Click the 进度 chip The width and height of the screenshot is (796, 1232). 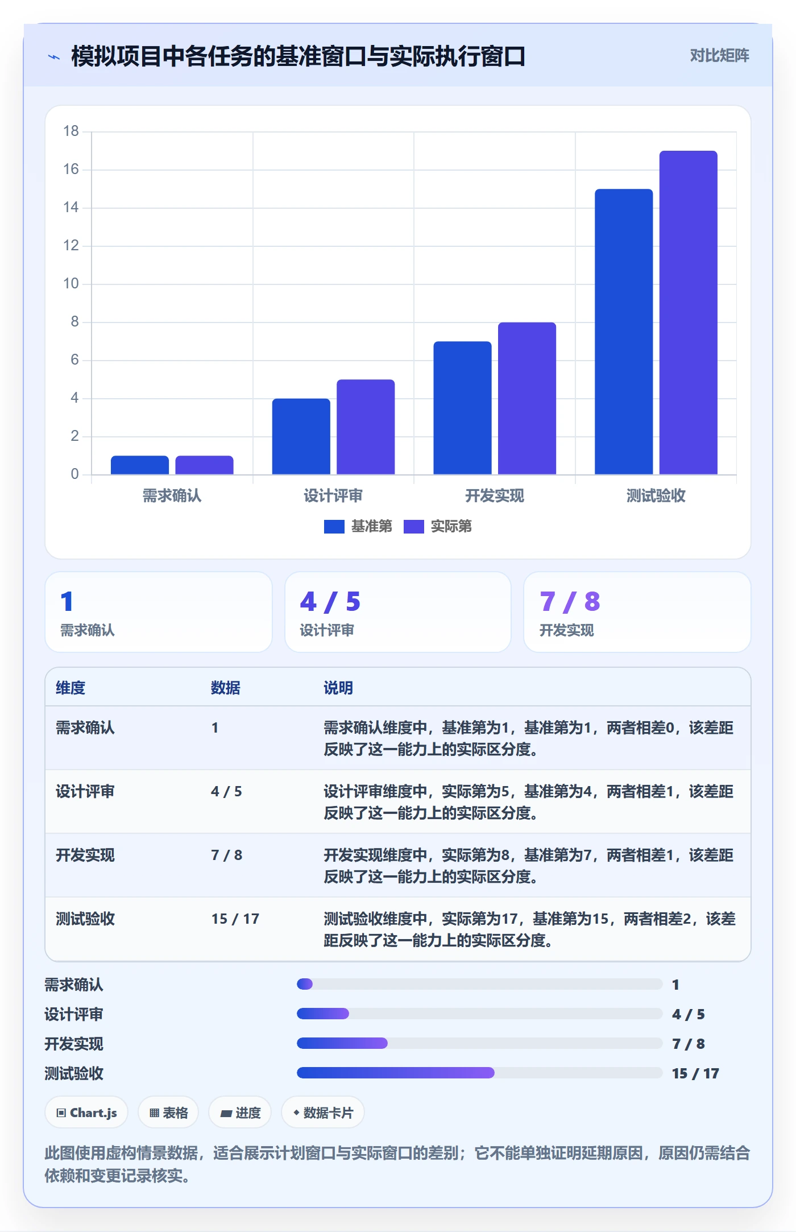point(240,1113)
